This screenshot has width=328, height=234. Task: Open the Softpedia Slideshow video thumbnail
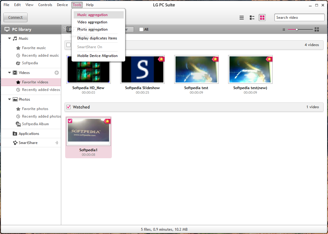point(142,69)
